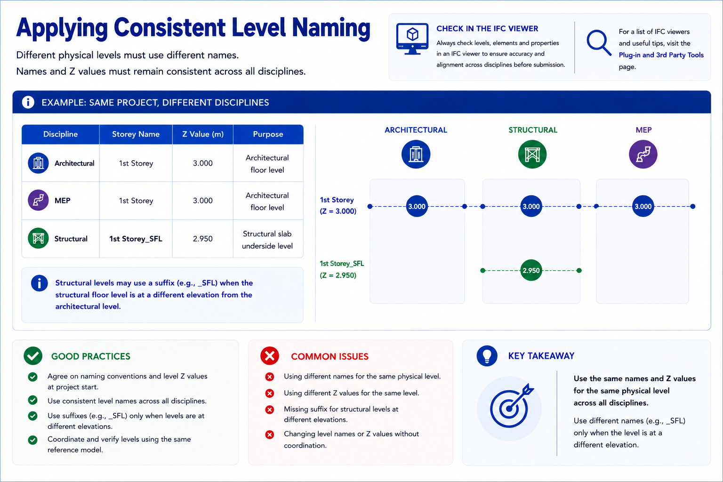Select the 2.950 Z value cell
This screenshot has width=723, height=482.
click(x=203, y=239)
